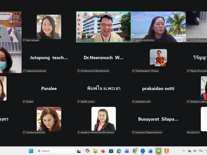207x155 pixels.
Task: Launch Firefox from the taskbar
Action: [103, 151]
